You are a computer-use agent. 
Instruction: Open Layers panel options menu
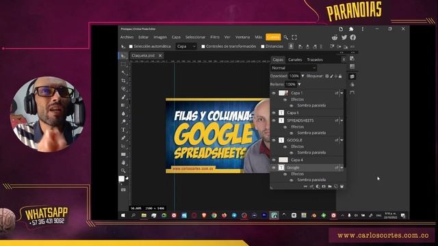pos(344,59)
